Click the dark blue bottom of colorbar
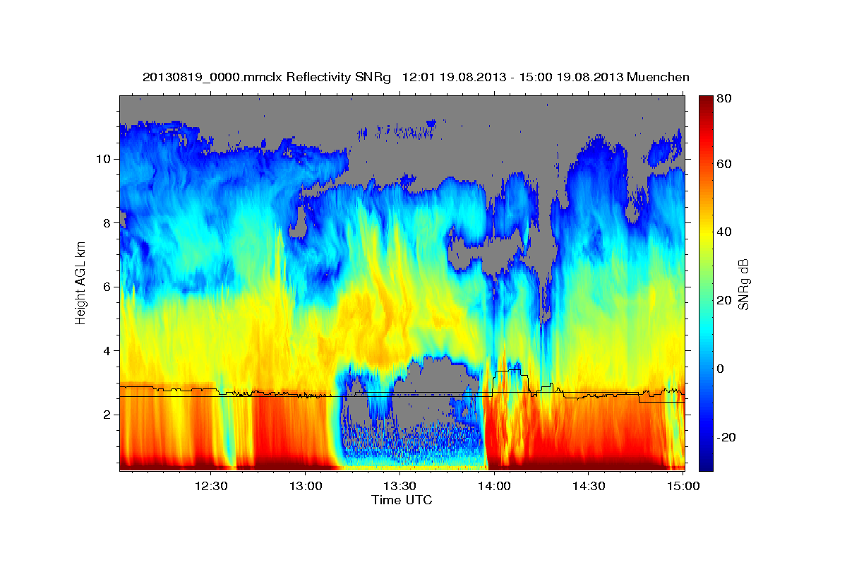 [x=706, y=466]
